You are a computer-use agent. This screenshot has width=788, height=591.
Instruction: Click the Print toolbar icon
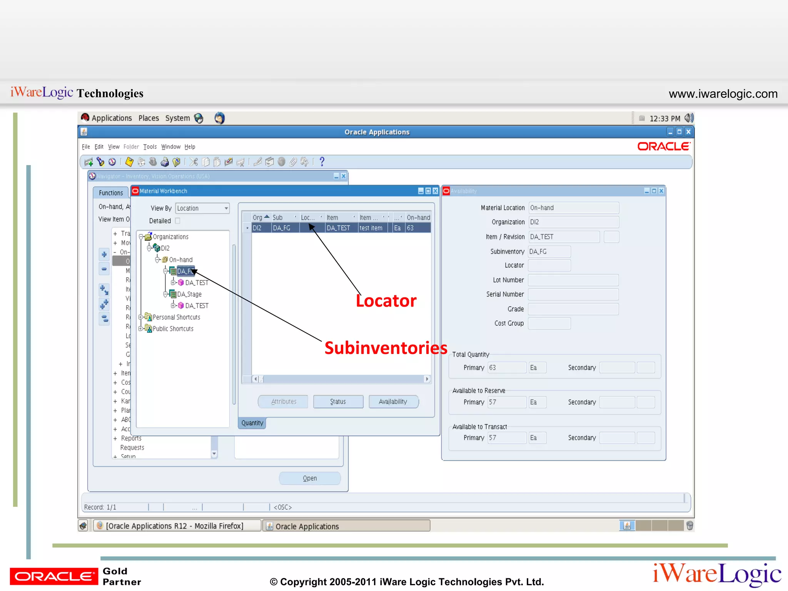click(x=165, y=162)
